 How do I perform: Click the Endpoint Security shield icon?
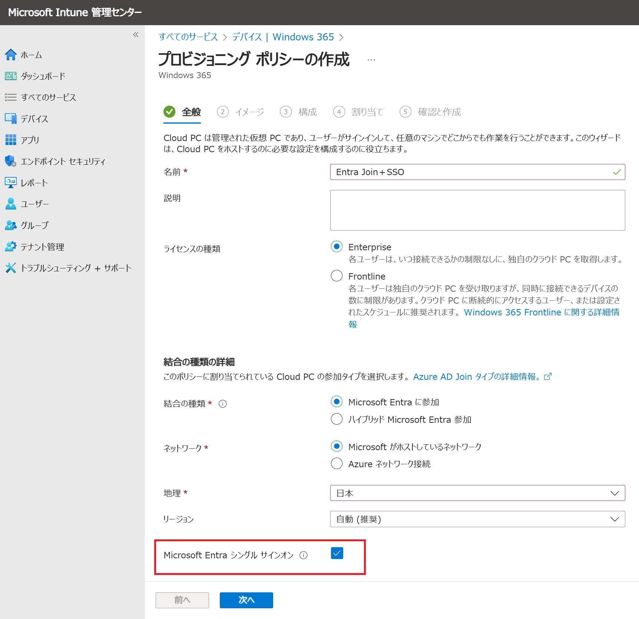pos(11,161)
